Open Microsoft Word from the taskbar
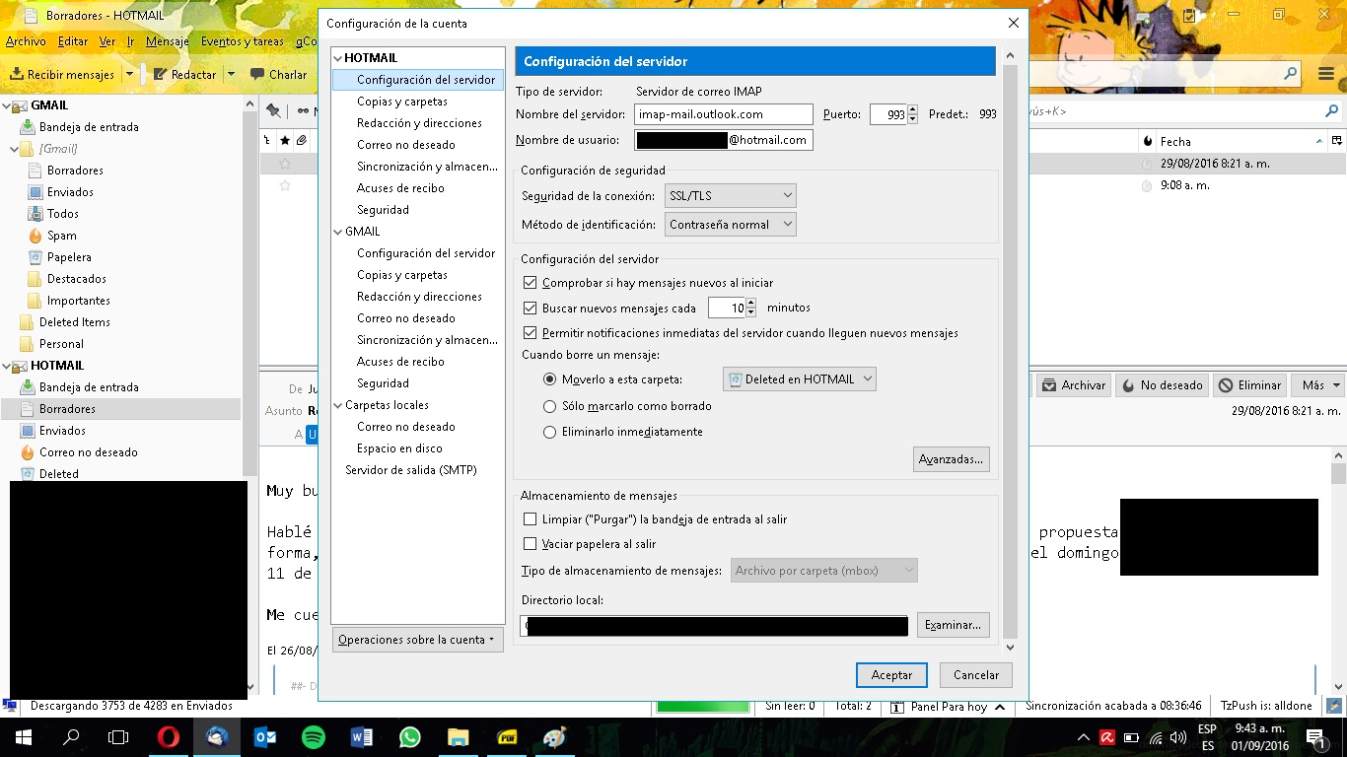The width and height of the screenshot is (1347, 757). click(362, 737)
